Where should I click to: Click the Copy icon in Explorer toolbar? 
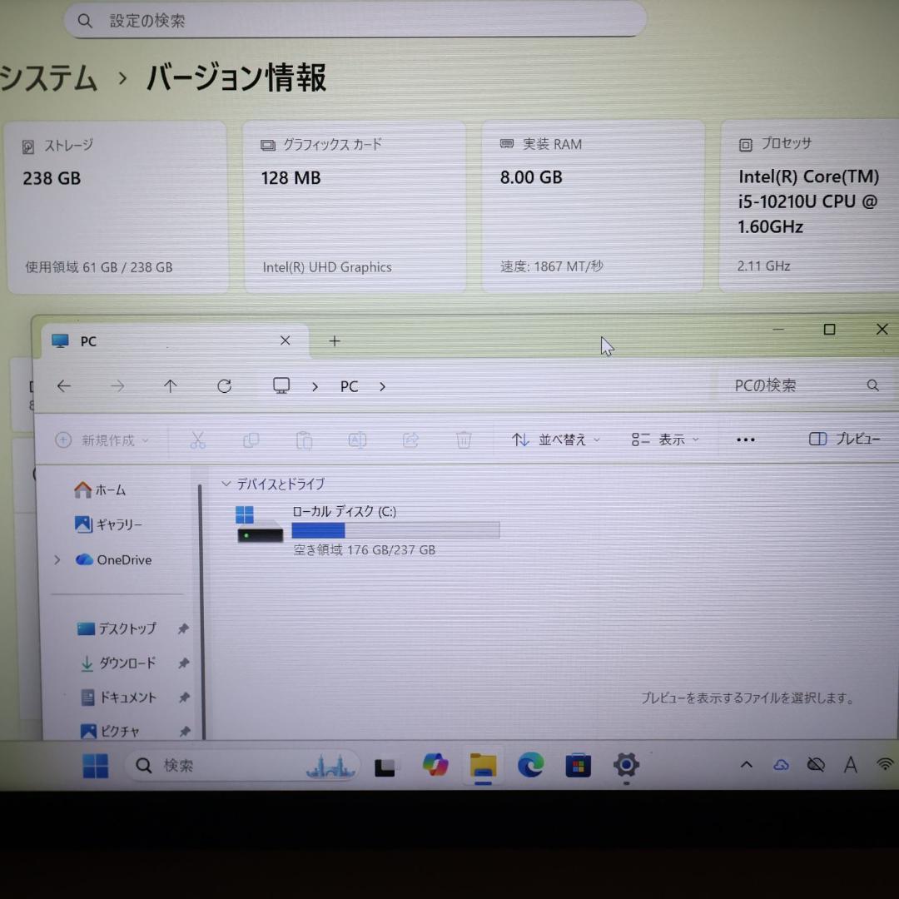pyautogui.click(x=251, y=440)
